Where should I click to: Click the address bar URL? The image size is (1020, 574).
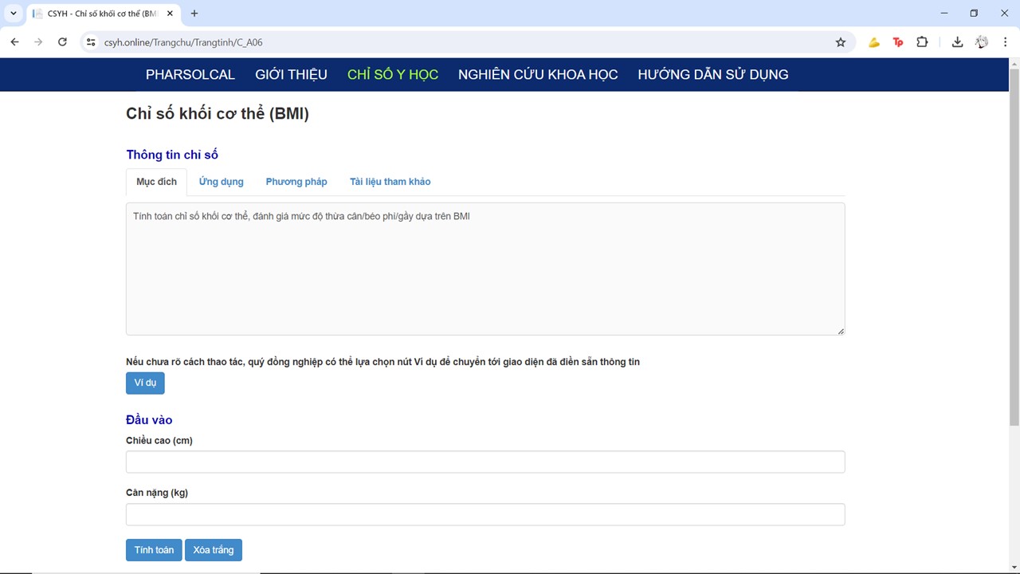183,42
